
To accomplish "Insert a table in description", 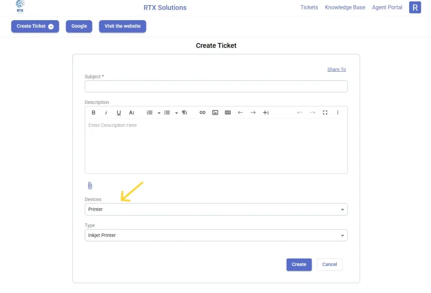I will (x=228, y=112).
